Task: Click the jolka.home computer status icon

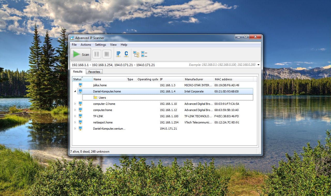Action: pyautogui.click(x=80, y=85)
